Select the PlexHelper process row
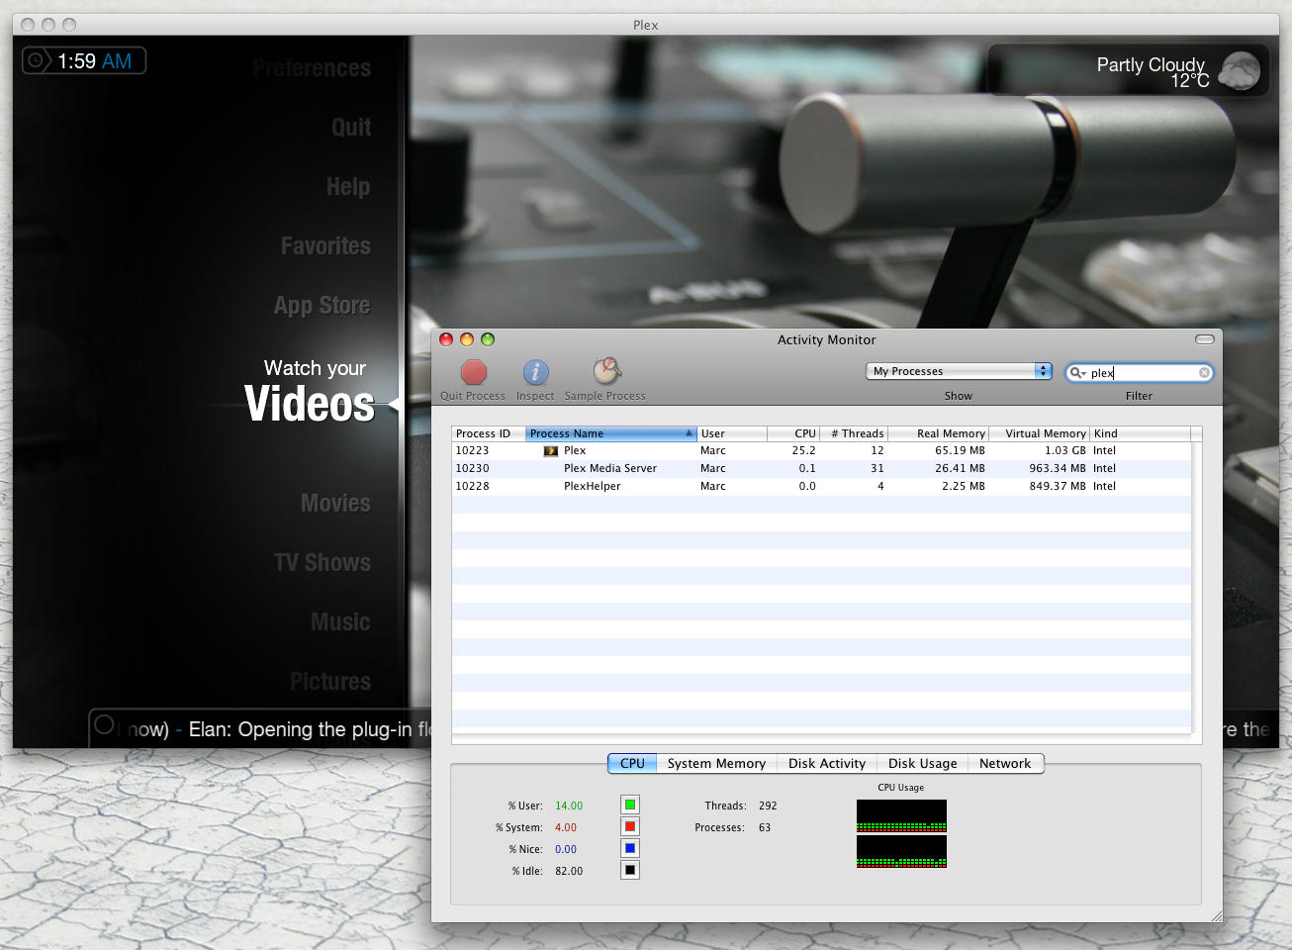Viewport: 1292px width, 950px height. (x=821, y=487)
